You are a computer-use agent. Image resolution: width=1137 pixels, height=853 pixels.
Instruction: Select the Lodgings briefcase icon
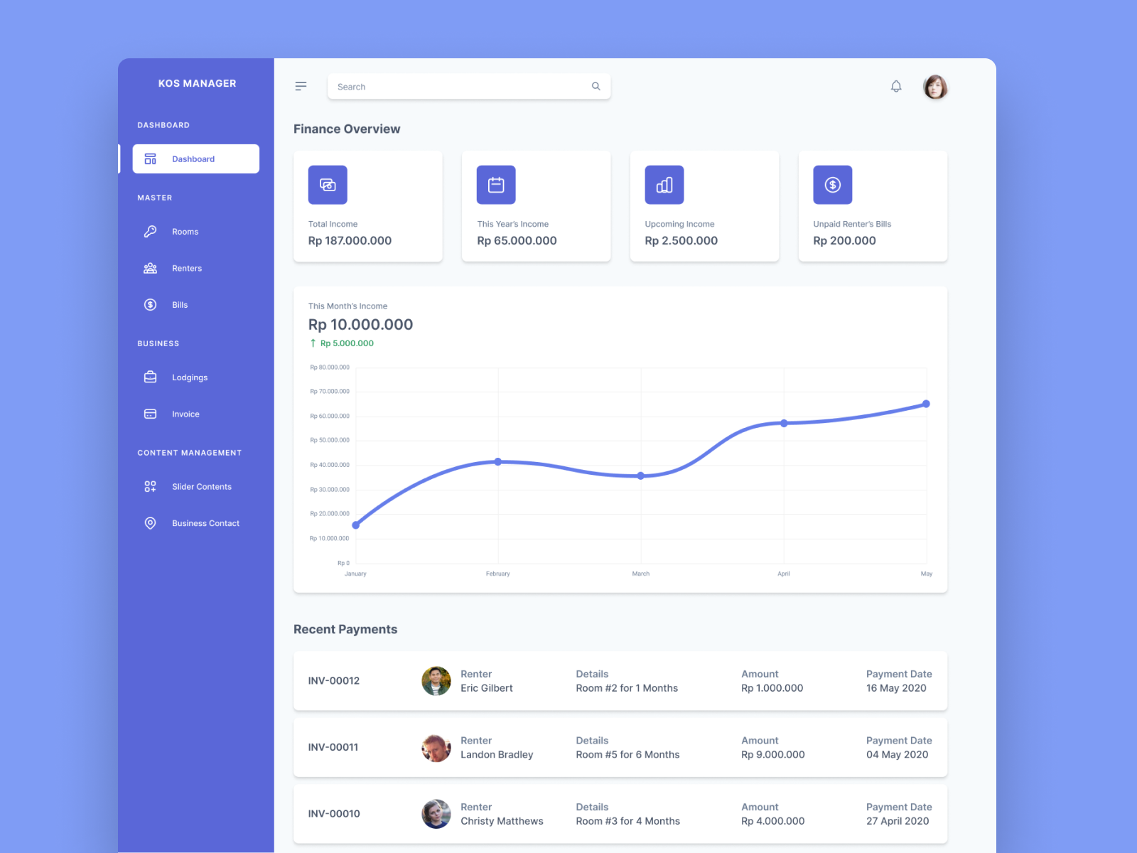(150, 377)
